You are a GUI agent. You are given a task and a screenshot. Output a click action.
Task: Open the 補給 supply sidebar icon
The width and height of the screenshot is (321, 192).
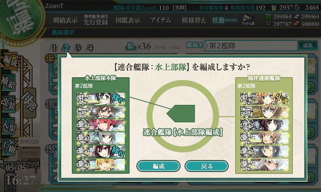(x=8, y=83)
